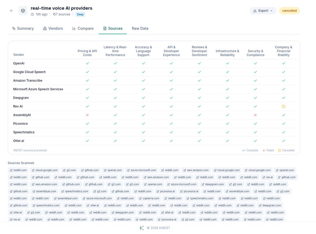This screenshot has width=316, height=234.
Task: Select the Compare tab
Action: pos(83,28)
